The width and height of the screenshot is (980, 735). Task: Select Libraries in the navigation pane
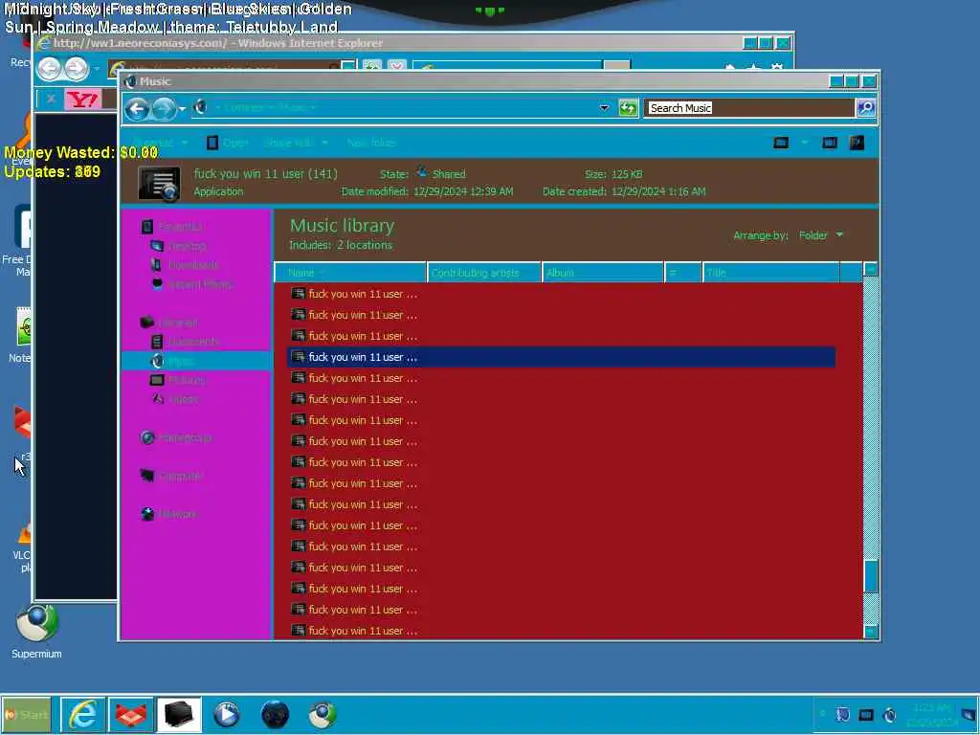pyautogui.click(x=177, y=323)
